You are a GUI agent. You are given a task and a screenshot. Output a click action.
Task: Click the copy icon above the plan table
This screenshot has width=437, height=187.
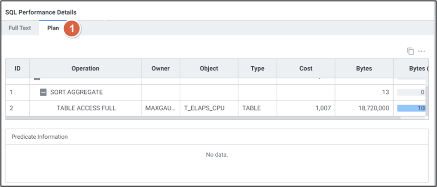point(410,51)
